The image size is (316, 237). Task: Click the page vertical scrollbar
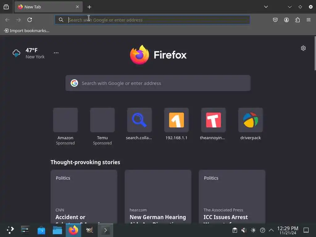tap(315, 53)
